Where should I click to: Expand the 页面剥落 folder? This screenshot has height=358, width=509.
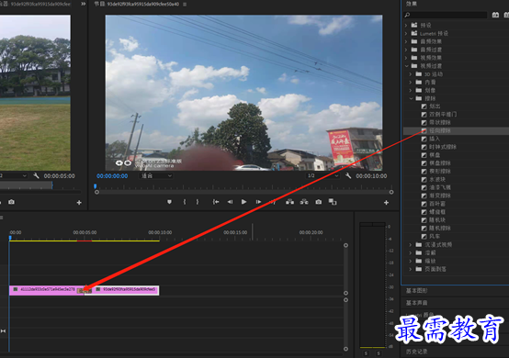pos(411,269)
